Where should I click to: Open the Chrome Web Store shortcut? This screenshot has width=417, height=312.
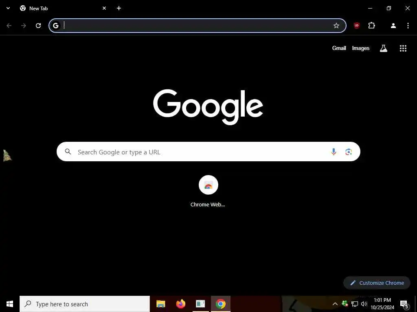point(208,192)
